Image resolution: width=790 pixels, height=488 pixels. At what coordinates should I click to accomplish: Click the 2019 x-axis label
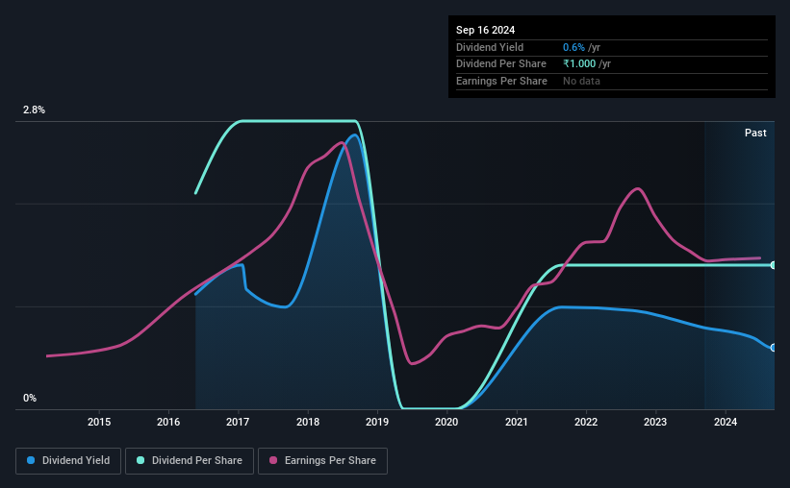(377, 422)
